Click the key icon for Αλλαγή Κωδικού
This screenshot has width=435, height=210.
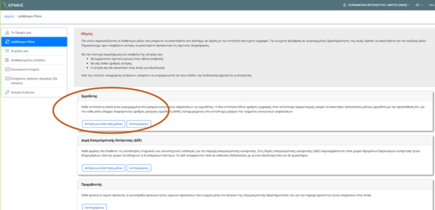pos(7,92)
